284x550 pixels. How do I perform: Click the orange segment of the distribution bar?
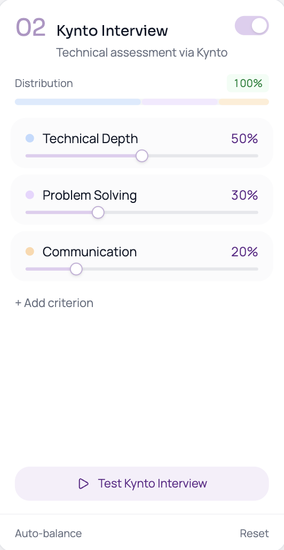tap(244, 102)
